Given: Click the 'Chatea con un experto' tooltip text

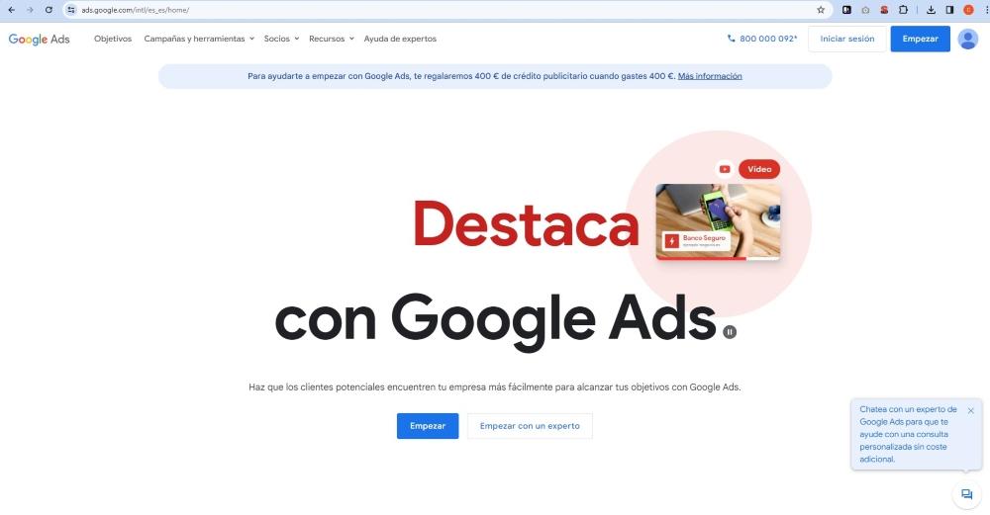Looking at the screenshot, I should [x=908, y=434].
